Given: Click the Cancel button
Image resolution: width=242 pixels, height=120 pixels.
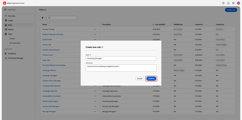Looking at the screenshot, I should pos(140,78).
